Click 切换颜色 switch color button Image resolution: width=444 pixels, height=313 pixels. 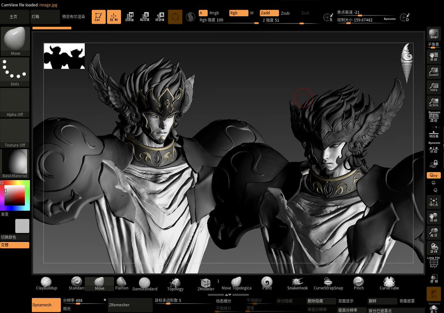coord(15,237)
